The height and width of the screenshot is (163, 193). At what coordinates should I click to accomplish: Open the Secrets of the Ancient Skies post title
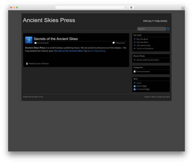pyautogui.click(x=56, y=39)
